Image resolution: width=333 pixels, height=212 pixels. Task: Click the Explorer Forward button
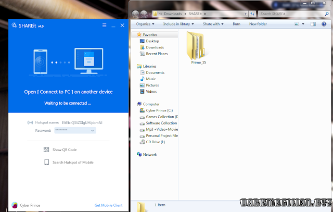(144, 14)
